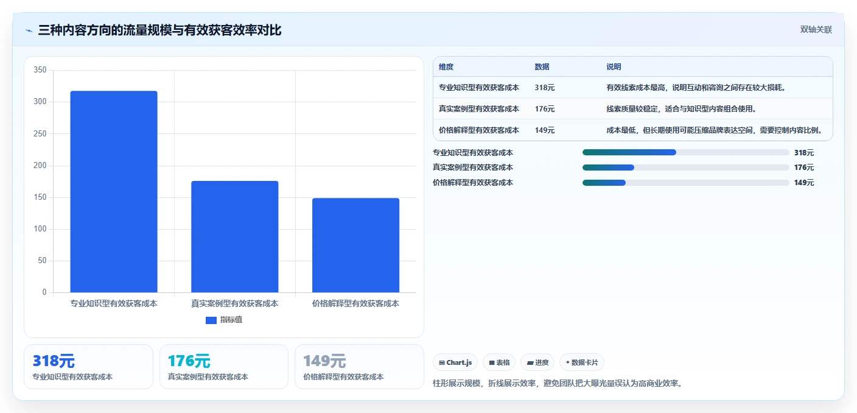Click the middle bar for 真实案例型
Viewport: 857px width, 413px height.
[235, 236]
